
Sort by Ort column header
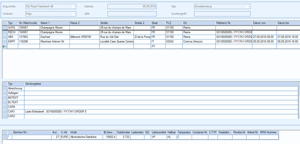(199, 23)
